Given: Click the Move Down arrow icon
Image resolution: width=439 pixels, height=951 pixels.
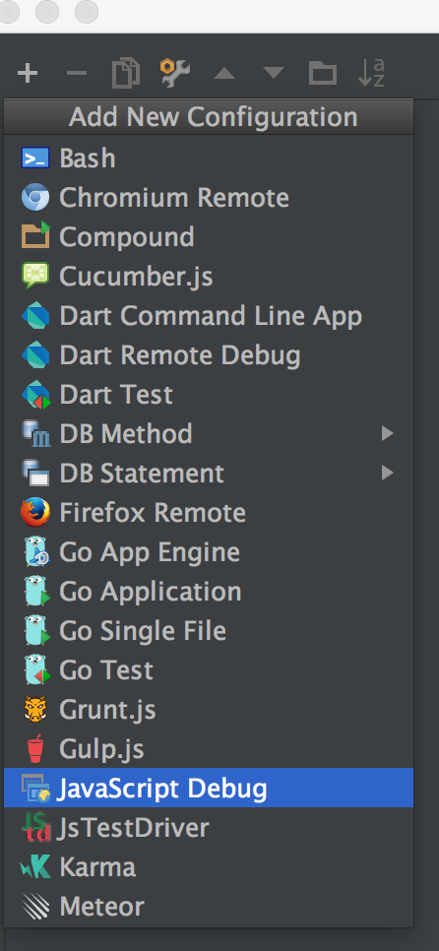Looking at the screenshot, I should click(x=274, y=74).
